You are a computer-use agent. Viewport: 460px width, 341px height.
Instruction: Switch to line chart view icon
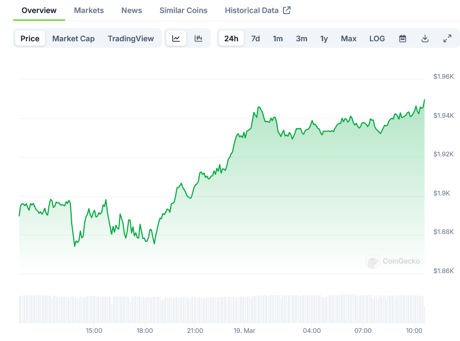pyautogui.click(x=176, y=39)
